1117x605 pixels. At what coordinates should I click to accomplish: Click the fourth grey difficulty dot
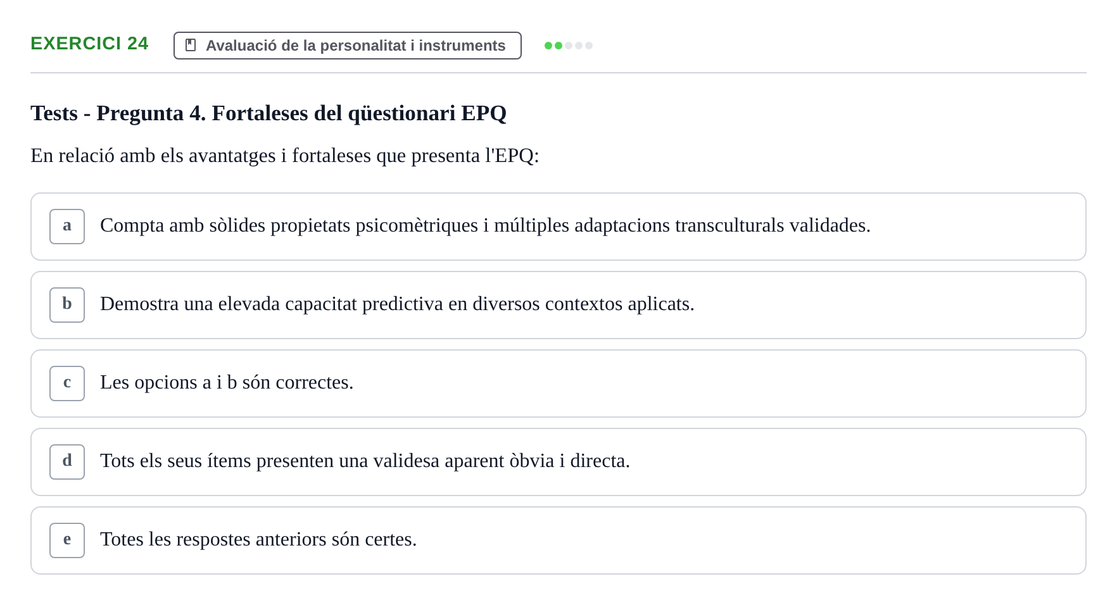click(579, 46)
